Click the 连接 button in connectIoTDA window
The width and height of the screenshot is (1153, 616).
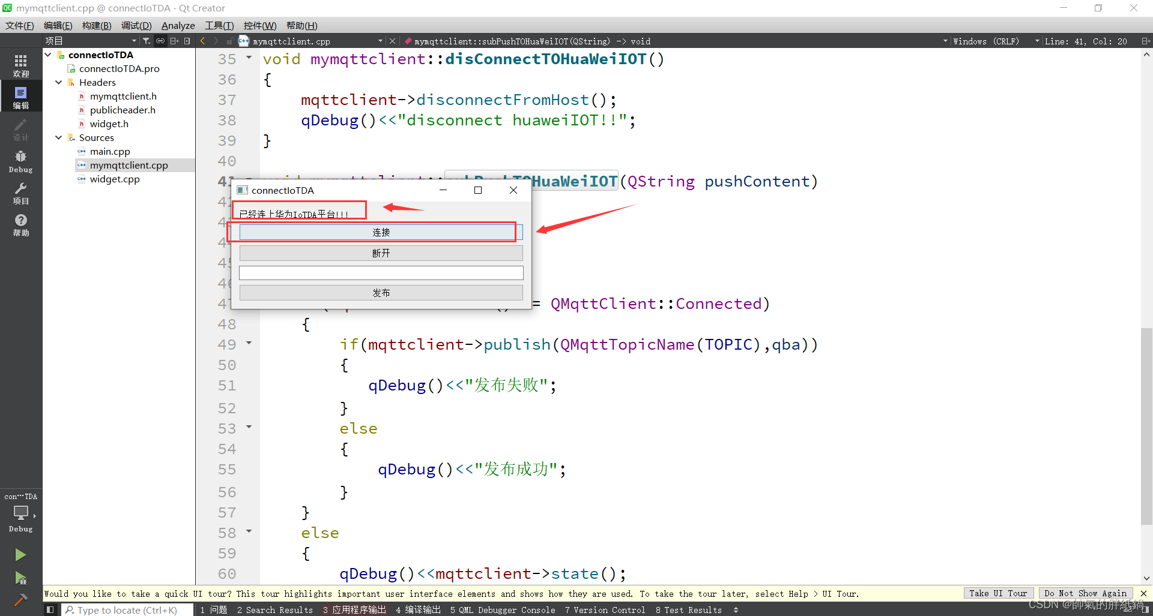click(381, 232)
